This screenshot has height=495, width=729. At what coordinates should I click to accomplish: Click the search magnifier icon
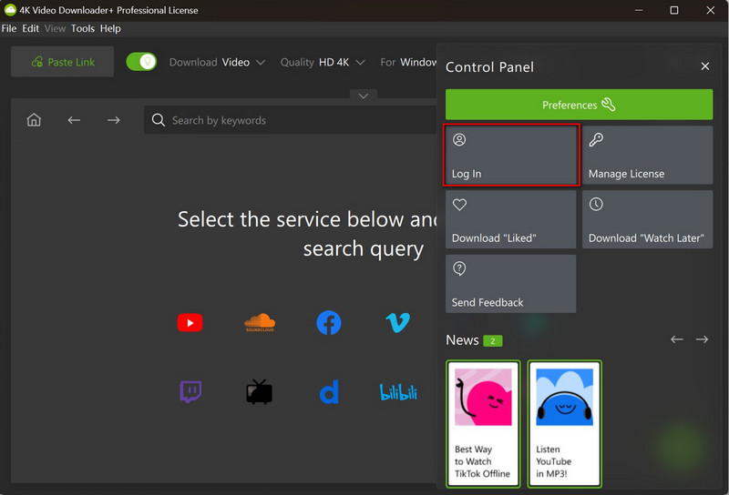[x=158, y=120]
